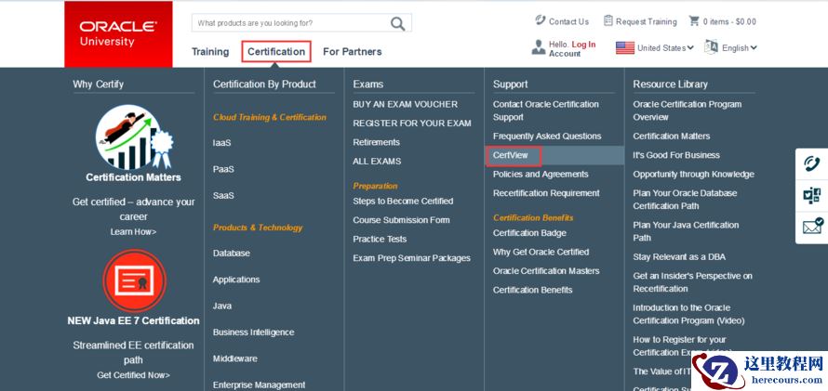Click the floating phone contact icon

[x=811, y=164]
